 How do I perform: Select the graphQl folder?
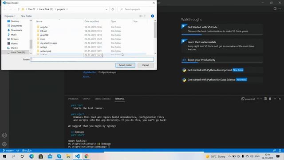[x=44, y=35]
